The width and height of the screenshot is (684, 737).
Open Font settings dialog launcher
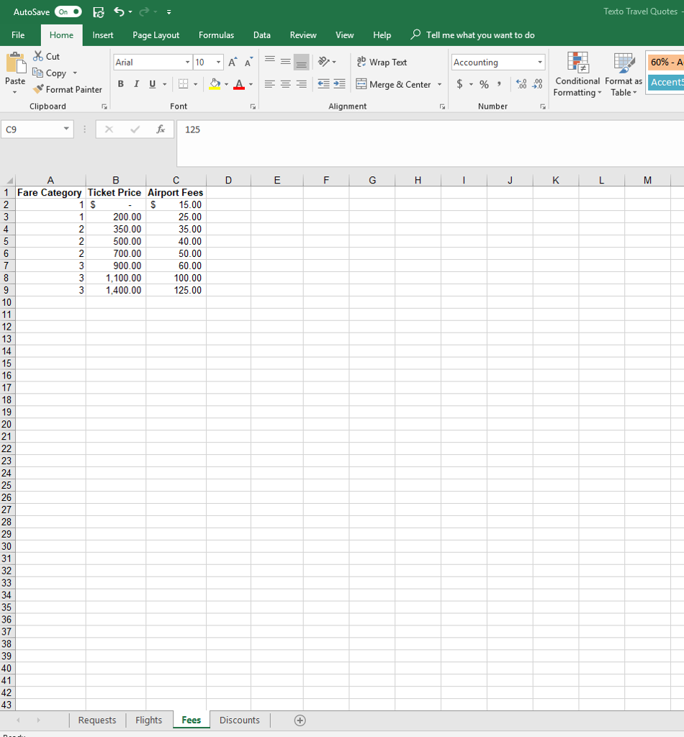click(253, 107)
